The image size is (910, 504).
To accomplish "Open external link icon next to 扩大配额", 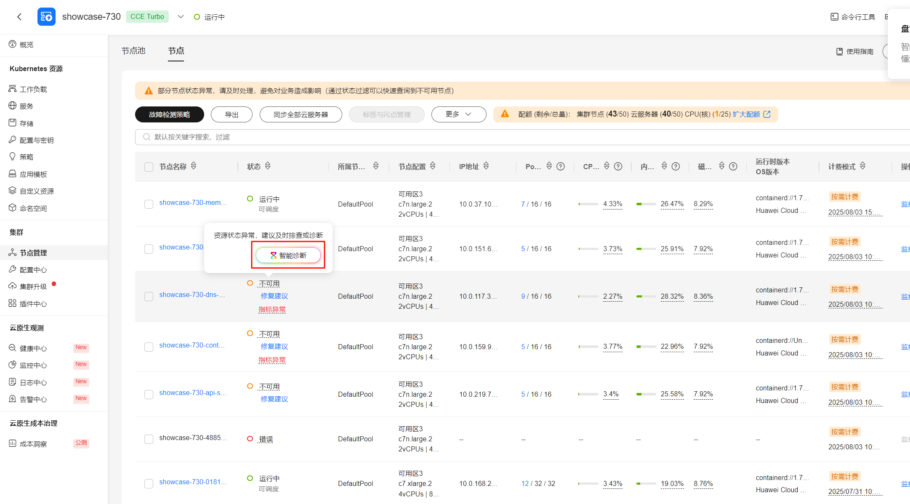I will click(x=767, y=114).
